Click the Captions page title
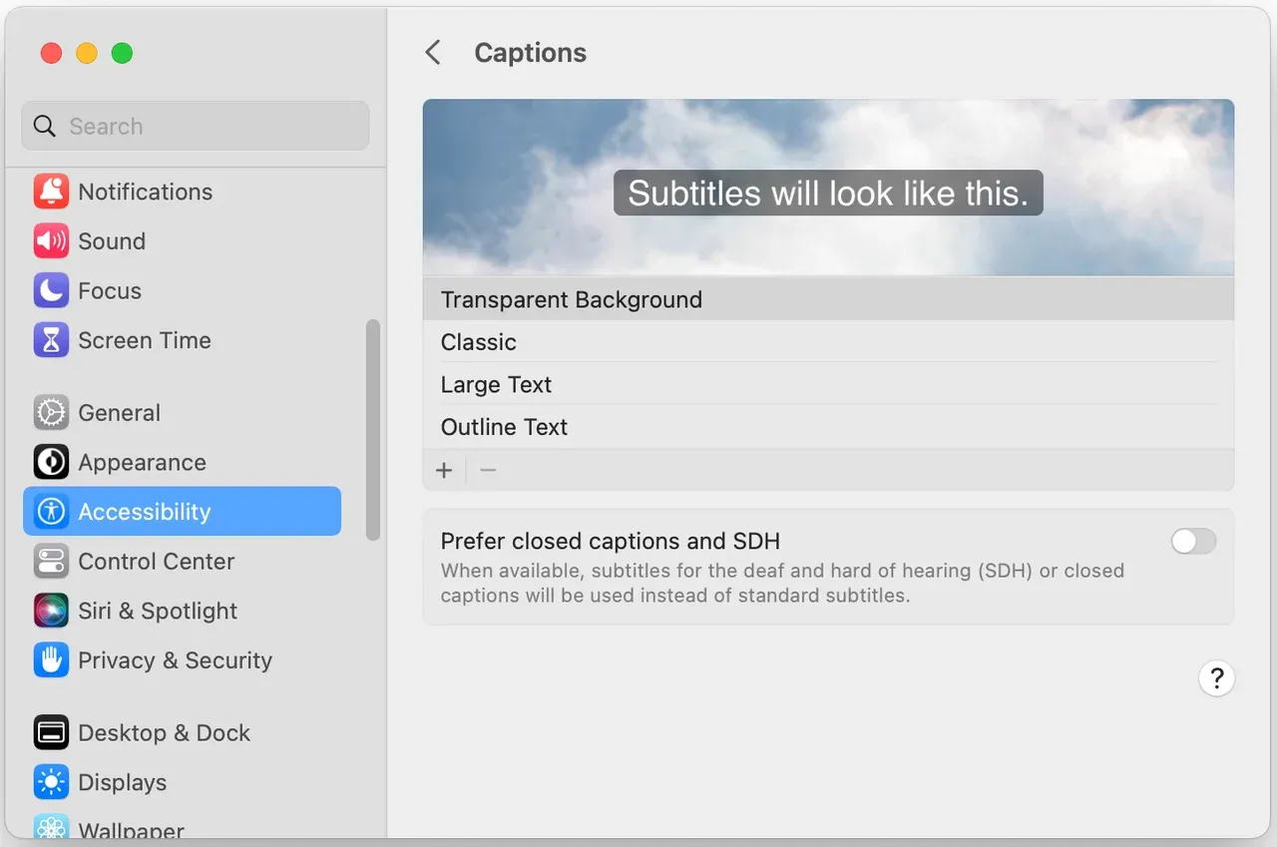 click(x=531, y=53)
